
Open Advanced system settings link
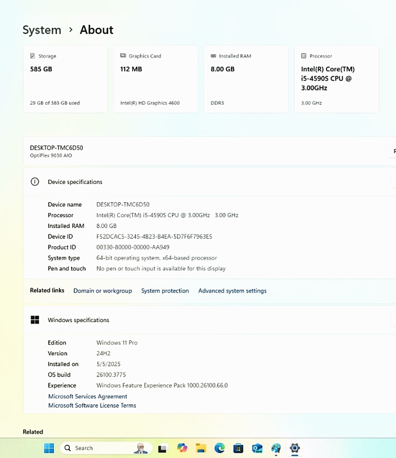(232, 291)
